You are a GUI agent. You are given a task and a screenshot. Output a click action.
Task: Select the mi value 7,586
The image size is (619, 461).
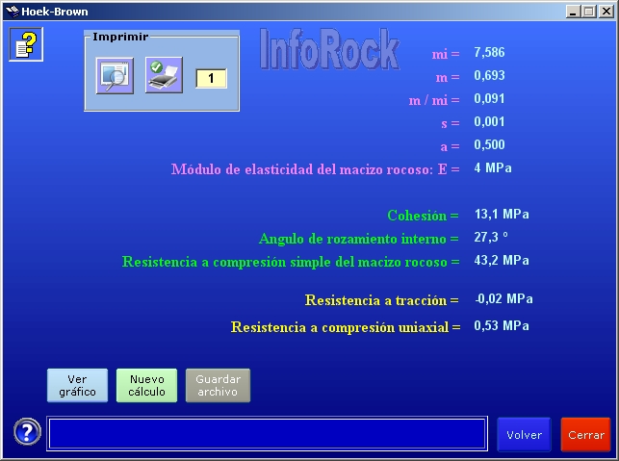tap(489, 53)
